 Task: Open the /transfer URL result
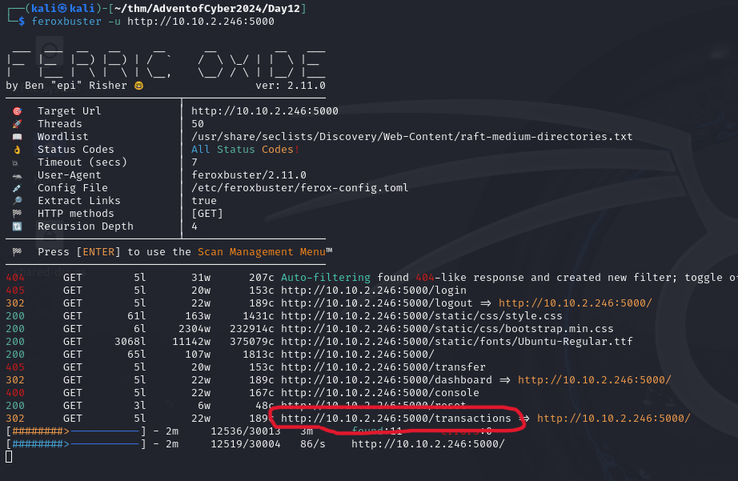pos(383,367)
